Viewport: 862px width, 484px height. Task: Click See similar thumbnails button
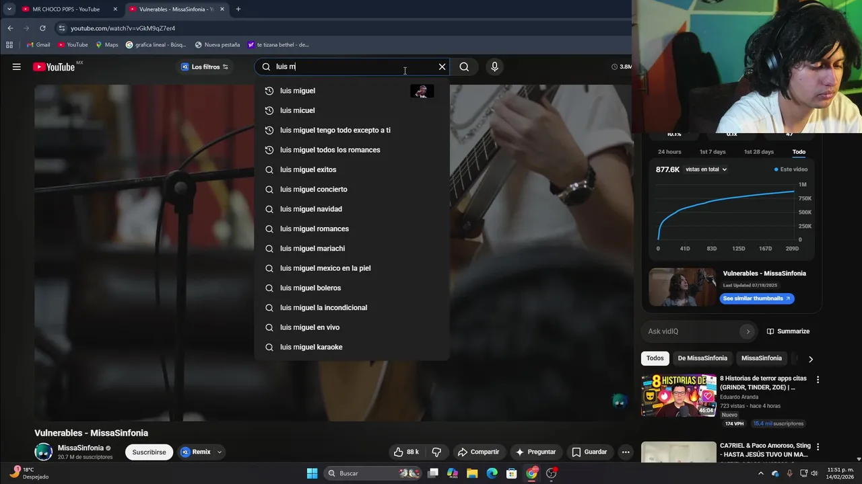pyautogui.click(x=757, y=298)
